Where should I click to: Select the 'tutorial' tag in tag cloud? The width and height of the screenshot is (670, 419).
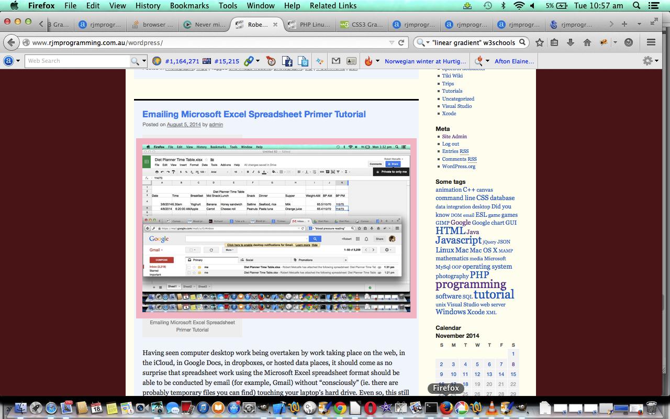click(494, 294)
